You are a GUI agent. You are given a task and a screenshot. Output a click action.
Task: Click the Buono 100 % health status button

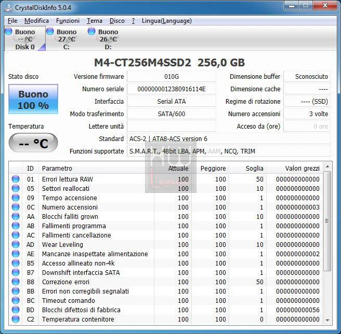point(33,99)
